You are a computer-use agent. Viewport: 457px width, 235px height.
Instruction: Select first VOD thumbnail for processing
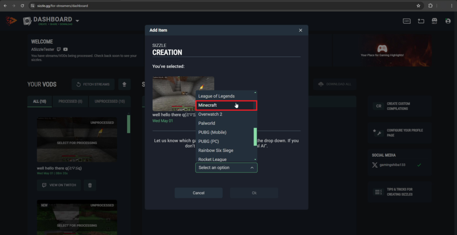(77, 139)
